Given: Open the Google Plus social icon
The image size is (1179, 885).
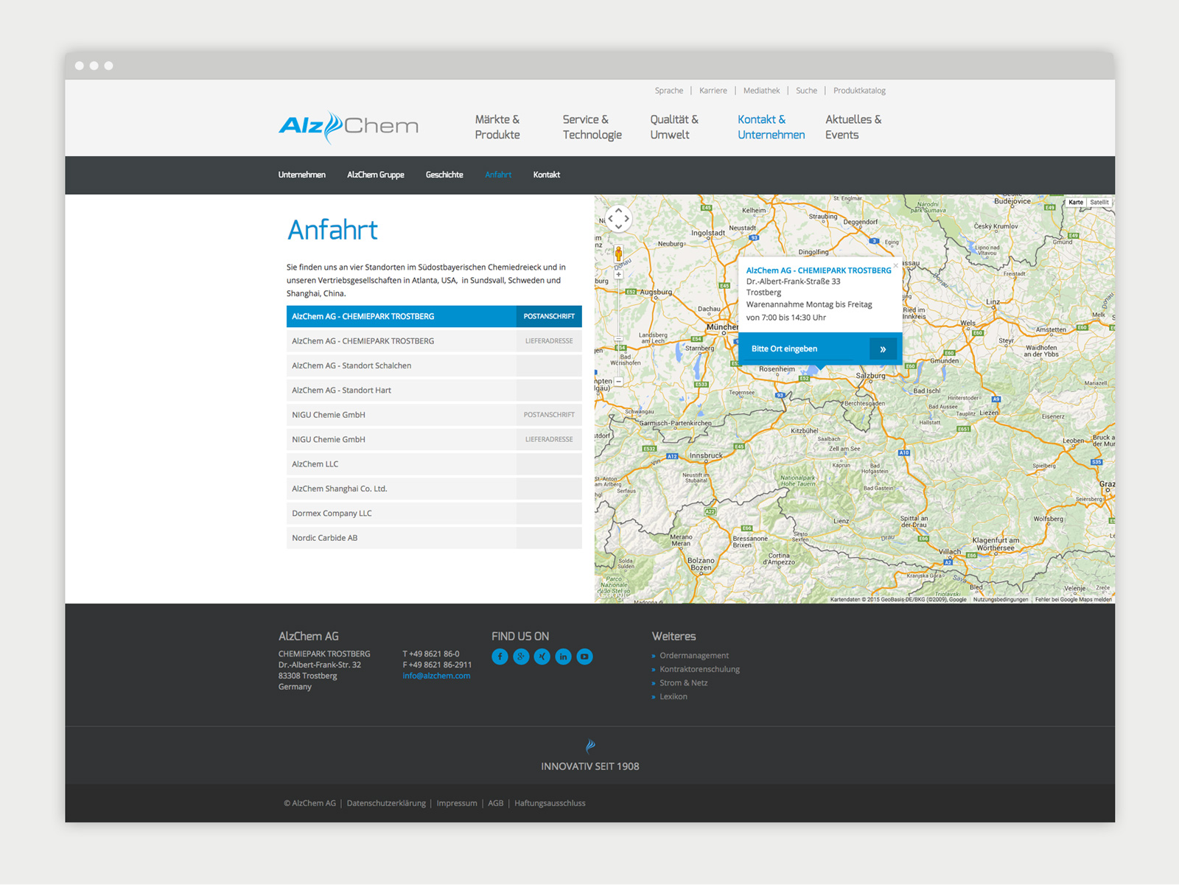Looking at the screenshot, I should pyautogui.click(x=521, y=657).
